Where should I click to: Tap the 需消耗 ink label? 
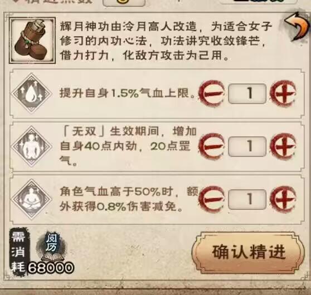(x=18, y=252)
